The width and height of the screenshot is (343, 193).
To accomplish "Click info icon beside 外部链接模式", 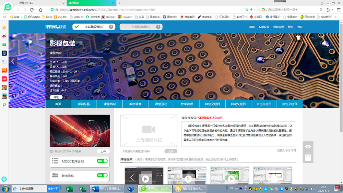I will 158,27.
